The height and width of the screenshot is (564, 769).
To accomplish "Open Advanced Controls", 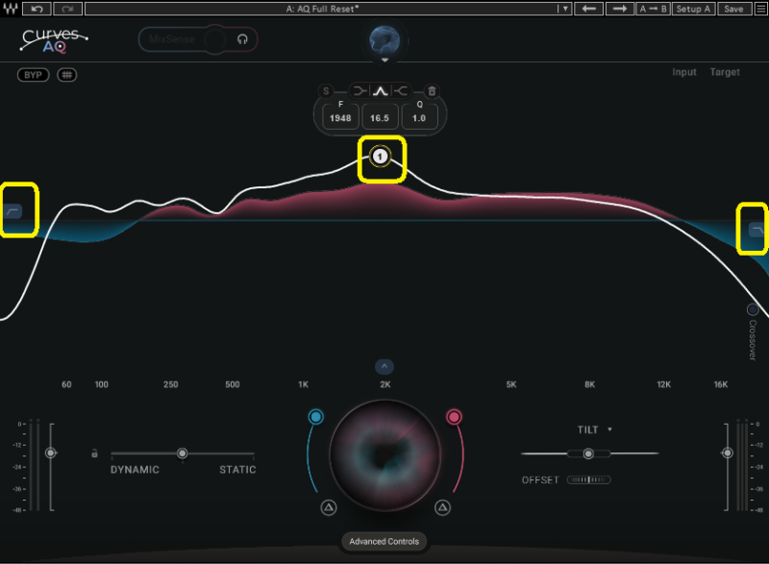I will pyautogui.click(x=384, y=542).
